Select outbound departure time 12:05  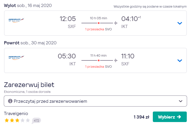tap(68, 19)
